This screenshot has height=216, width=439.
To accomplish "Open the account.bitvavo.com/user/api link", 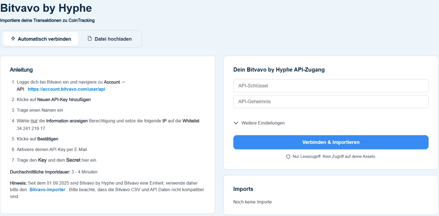I will click(66, 89).
